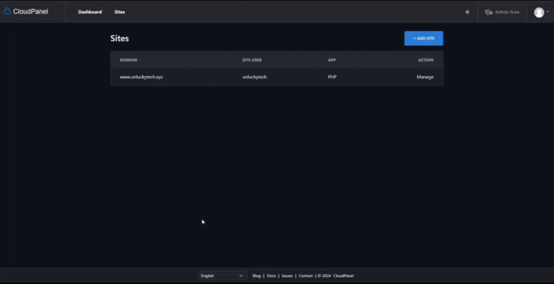The image size is (554, 284).
Task: Toggle light theme with sun icon
Action: click(x=467, y=12)
